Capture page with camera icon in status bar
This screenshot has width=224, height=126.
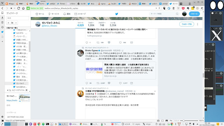(x=158, y=120)
